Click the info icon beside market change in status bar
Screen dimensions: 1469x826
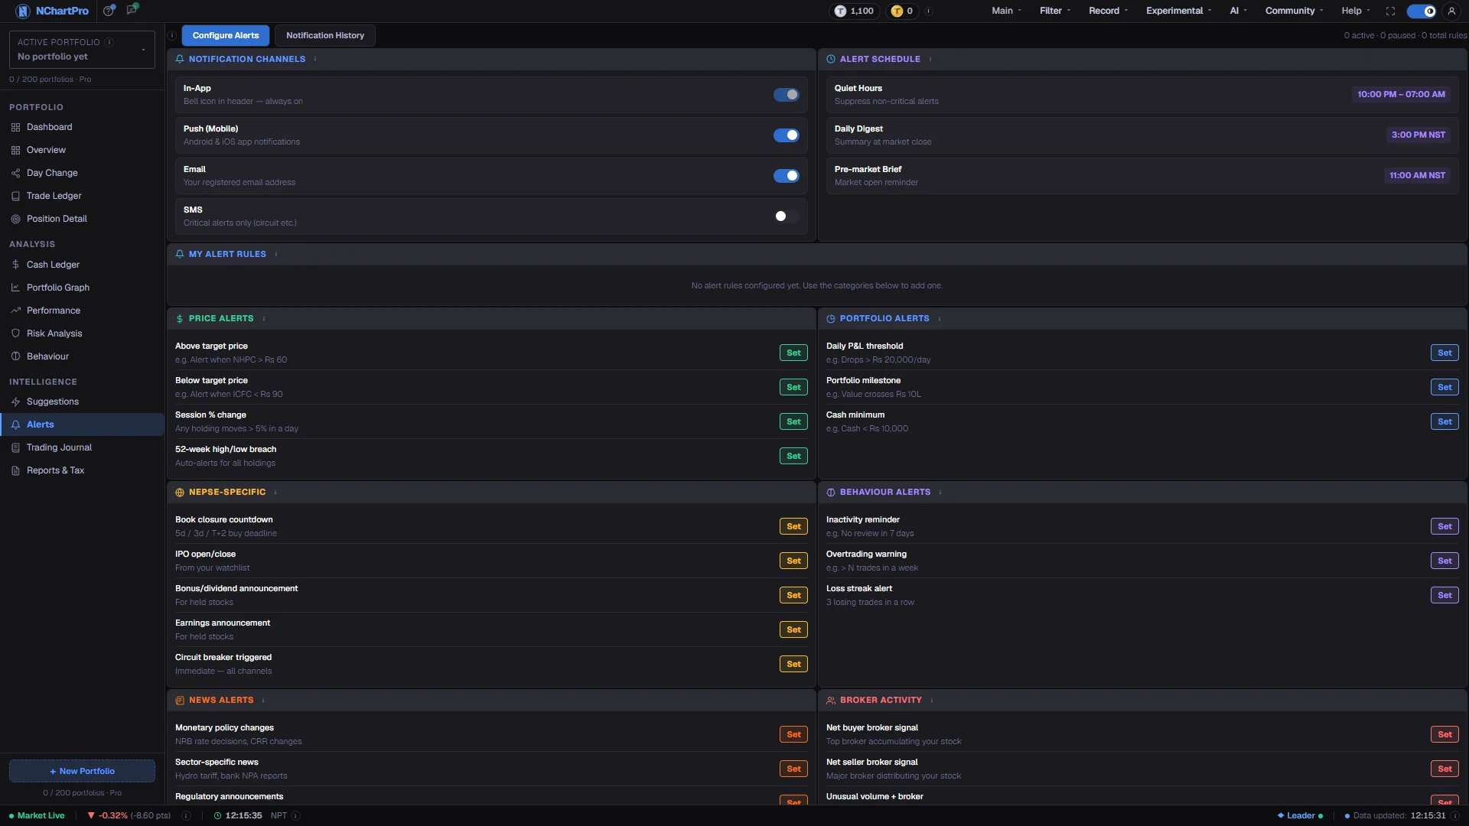click(186, 815)
